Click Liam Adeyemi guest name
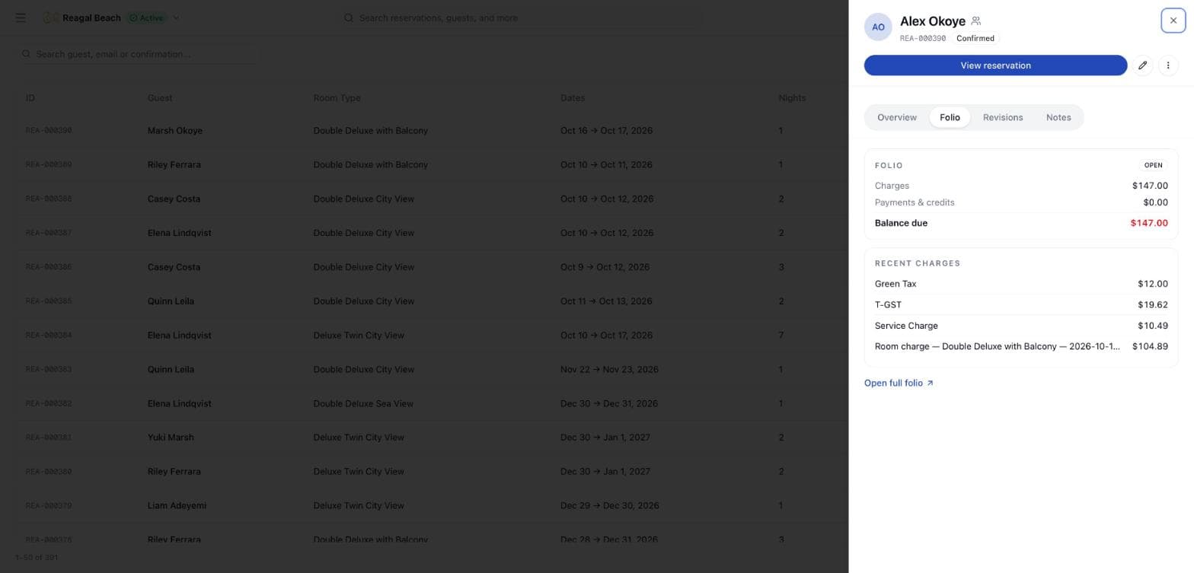This screenshot has height=573, width=1194. pyautogui.click(x=177, y=506)
